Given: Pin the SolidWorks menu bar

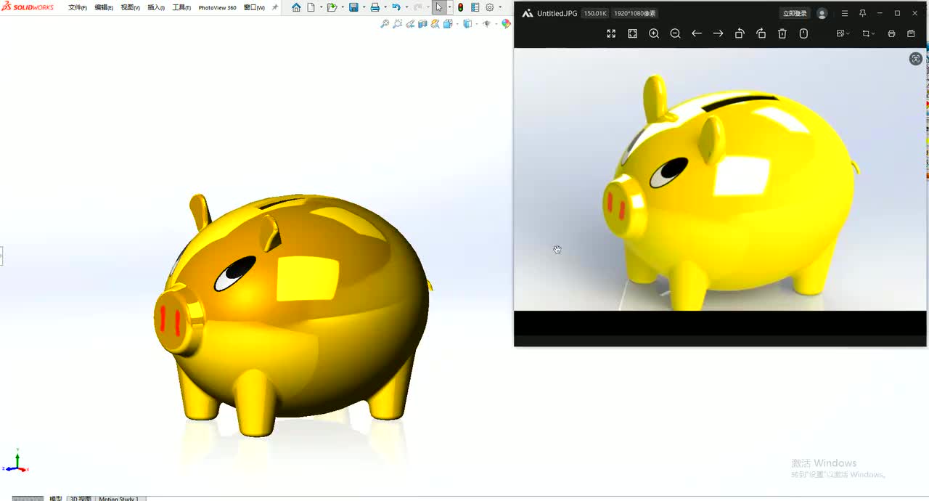Looking at the screenshot, I should tap(275, 7).
